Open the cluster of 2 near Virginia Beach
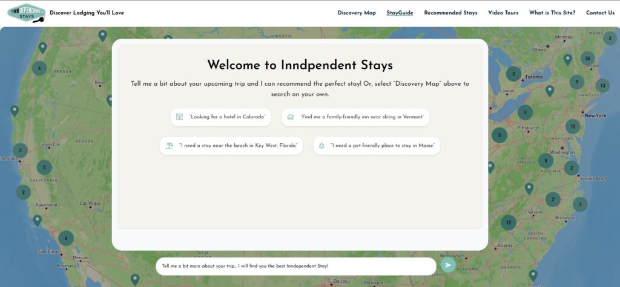620x287 pixels. tap(572, 168)
